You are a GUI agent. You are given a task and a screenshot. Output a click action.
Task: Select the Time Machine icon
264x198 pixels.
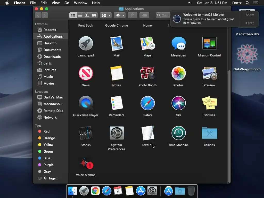(x=178, y=133)
